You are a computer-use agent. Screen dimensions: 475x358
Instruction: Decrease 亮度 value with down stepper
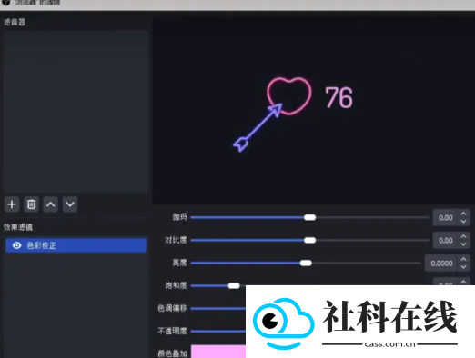[463, 267]
